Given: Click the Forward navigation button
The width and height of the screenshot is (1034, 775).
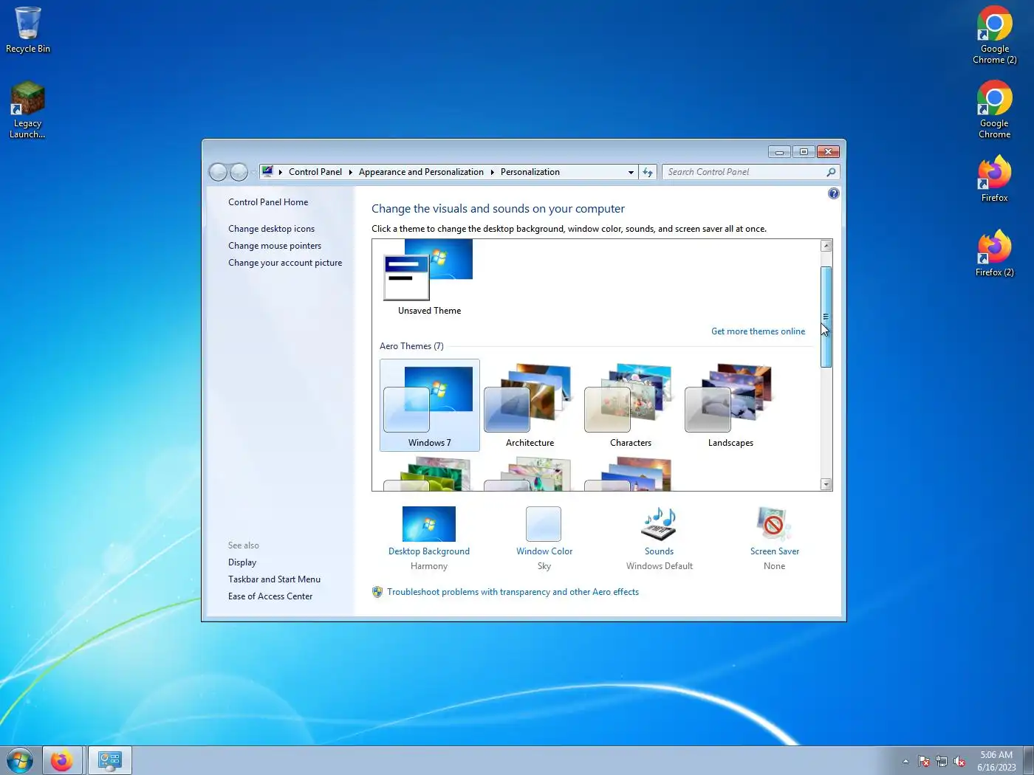Looking at the screenshot, I should tap(239, 172).
